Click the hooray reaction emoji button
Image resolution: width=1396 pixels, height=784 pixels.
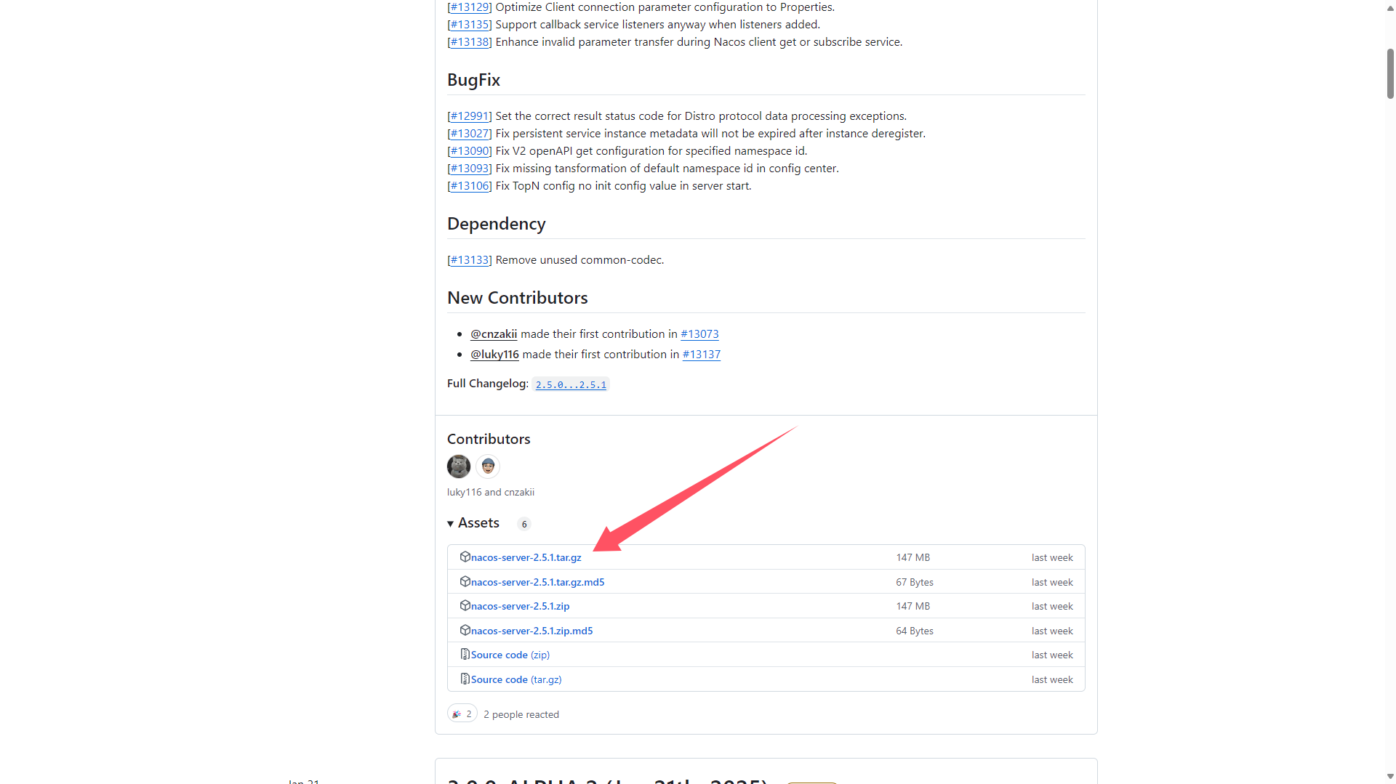click(462, 714)
